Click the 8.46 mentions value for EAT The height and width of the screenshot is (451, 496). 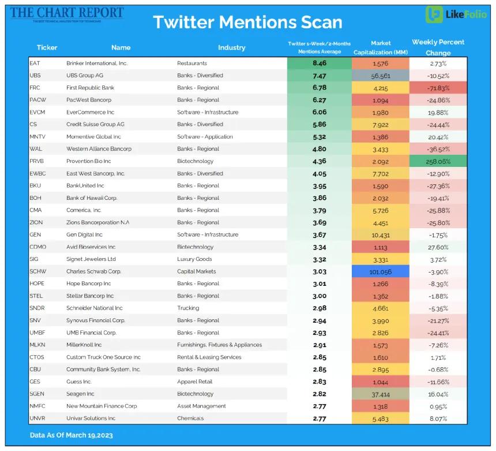[x=320, y=64]
